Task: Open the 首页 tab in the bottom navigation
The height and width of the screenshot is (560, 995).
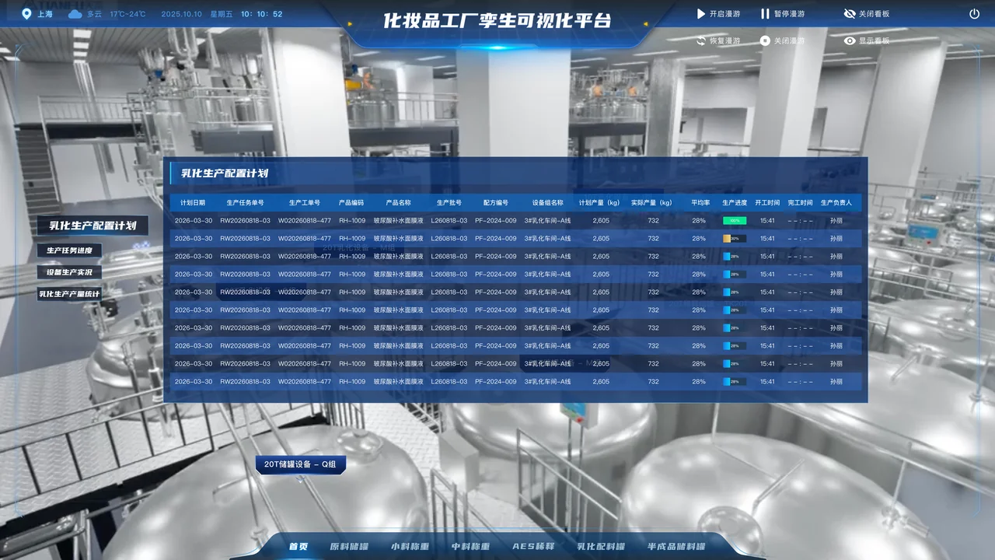Action: pyautogui.click(x=298, y=546)
